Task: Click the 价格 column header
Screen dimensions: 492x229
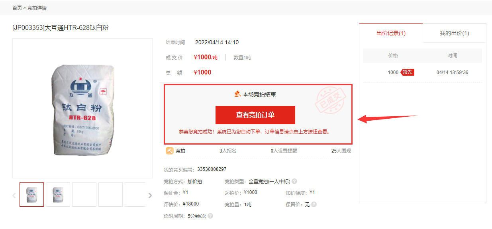Action: [x=393, y=56]
